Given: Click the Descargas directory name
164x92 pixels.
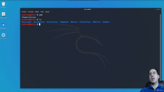Looking at the screenshot, I should tap(26, 22).
